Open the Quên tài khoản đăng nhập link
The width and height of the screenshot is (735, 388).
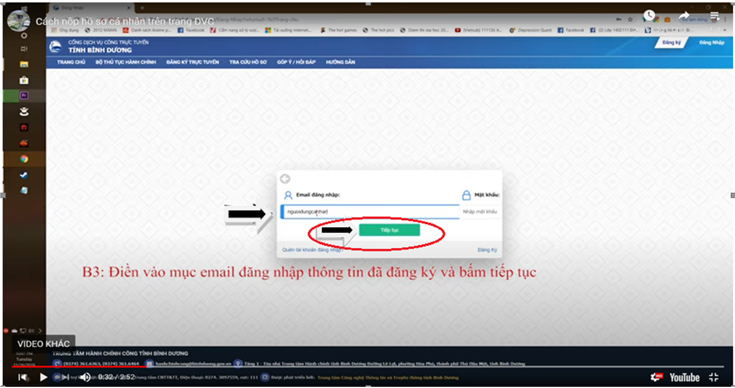click(312, 250)
